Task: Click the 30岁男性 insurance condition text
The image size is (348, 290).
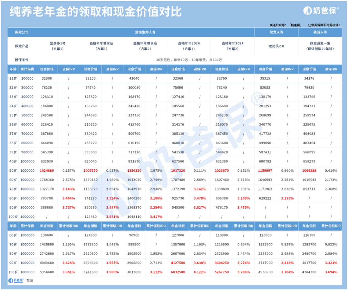Action: point(189,60)
